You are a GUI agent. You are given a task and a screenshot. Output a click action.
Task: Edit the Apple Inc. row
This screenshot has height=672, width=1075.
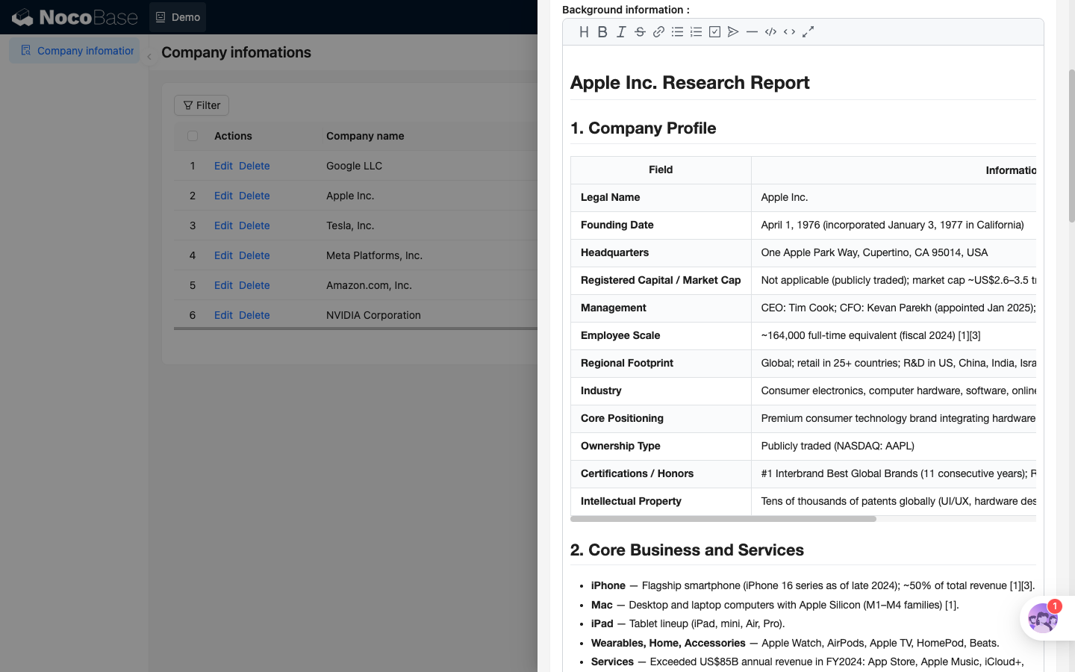point(223,196)
